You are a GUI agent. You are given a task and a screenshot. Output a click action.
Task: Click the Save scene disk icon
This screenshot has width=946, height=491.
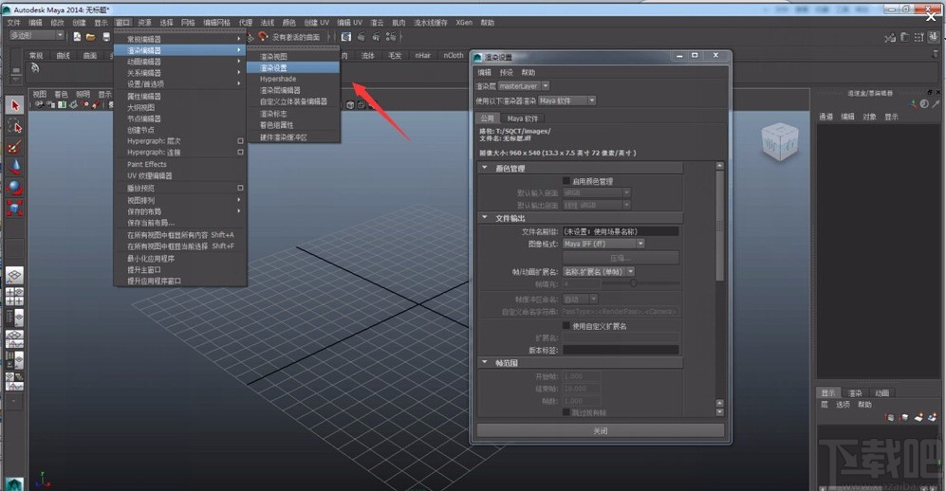point(106,37)
